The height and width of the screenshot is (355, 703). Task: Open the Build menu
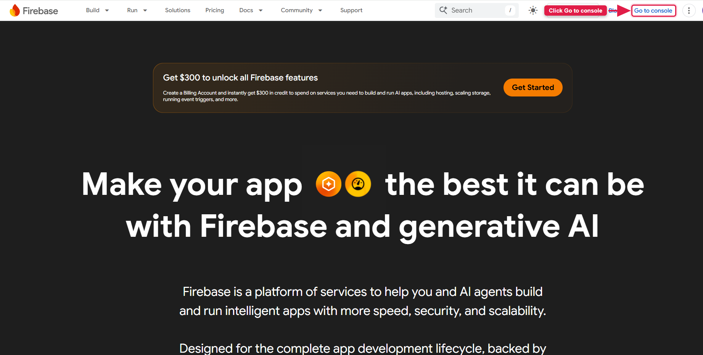coord(93,10)
